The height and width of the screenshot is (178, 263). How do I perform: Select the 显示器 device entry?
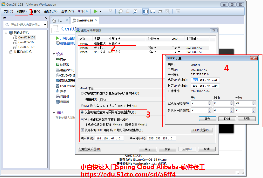[x=62, y=102]
